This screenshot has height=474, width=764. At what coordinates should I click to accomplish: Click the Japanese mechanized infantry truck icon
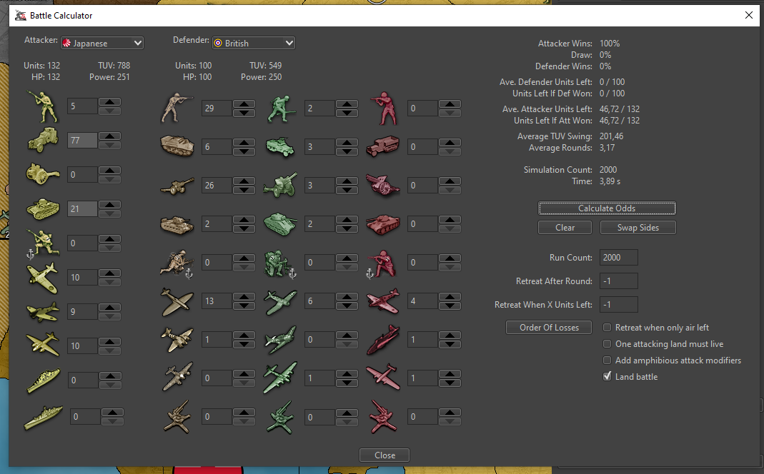tap(43, 140)
